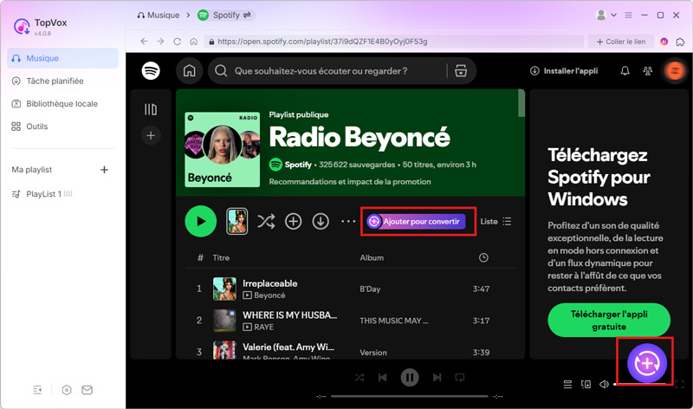Skip to previous track
693x409 pixels.
(x=383, y=378)
